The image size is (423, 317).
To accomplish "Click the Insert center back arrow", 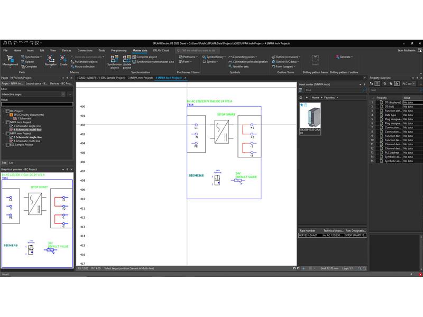I will point(307,97).
